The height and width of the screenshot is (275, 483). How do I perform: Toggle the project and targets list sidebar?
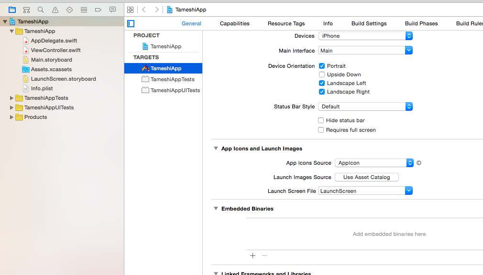(x=131, y=23)
